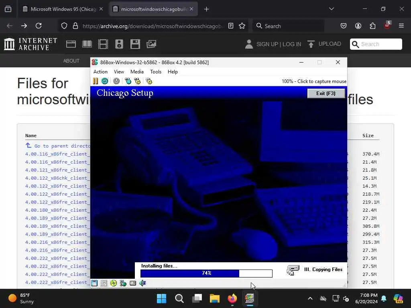Open 86Box Action menu
The height and width of the screenshot is (308, 411).
(x=101, y=72)
